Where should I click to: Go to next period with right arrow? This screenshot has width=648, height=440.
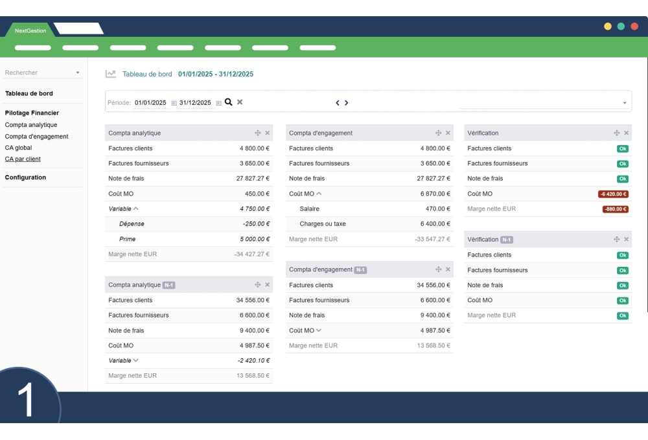coord(347,103)
